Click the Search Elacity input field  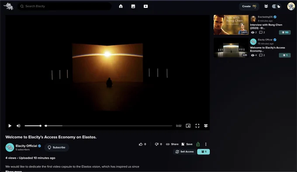64,6
